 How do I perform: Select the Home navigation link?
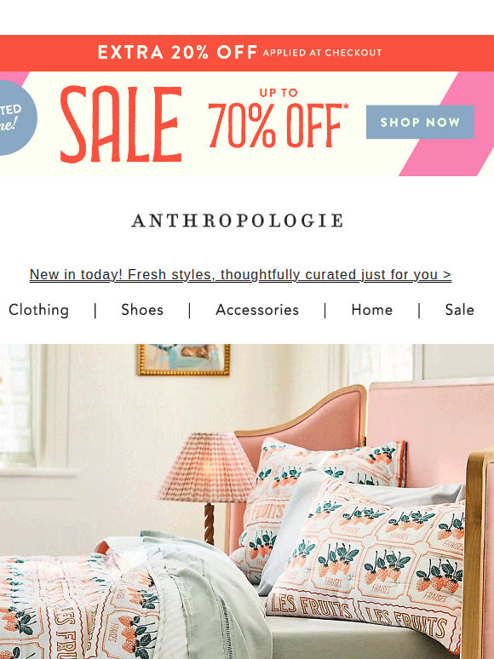(x=372, y=310)
